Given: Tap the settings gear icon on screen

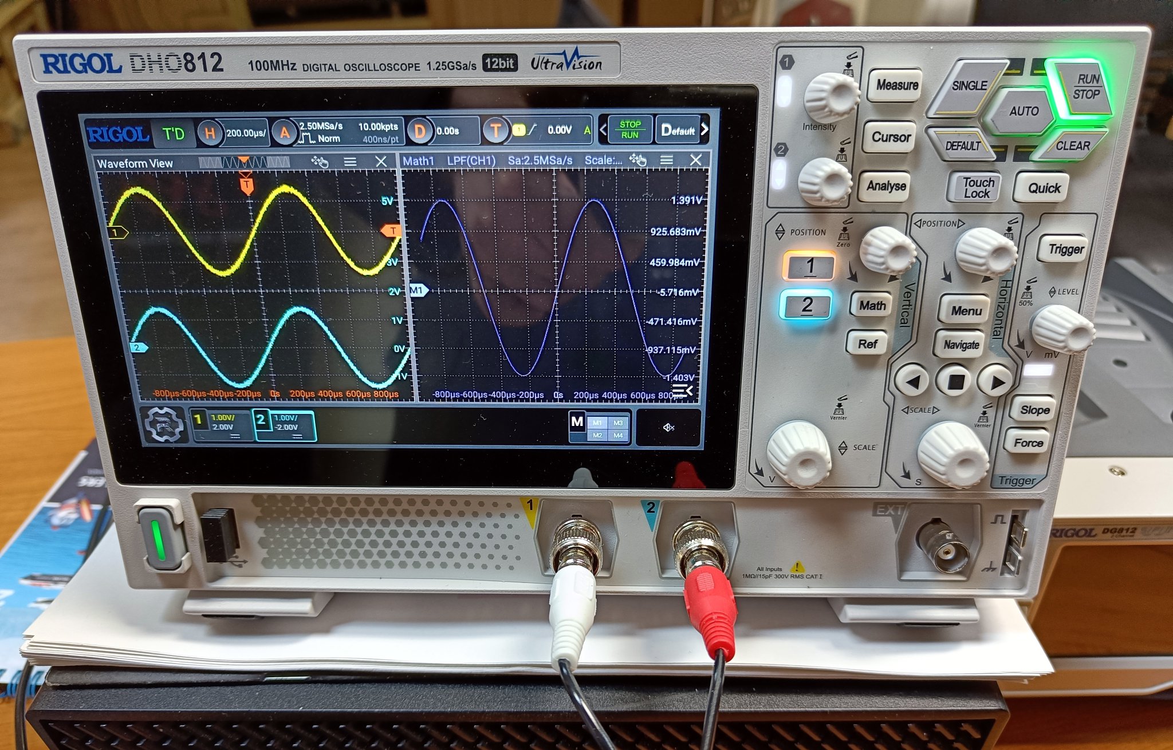Looking at the screenshot, I should tap(164, 425).
